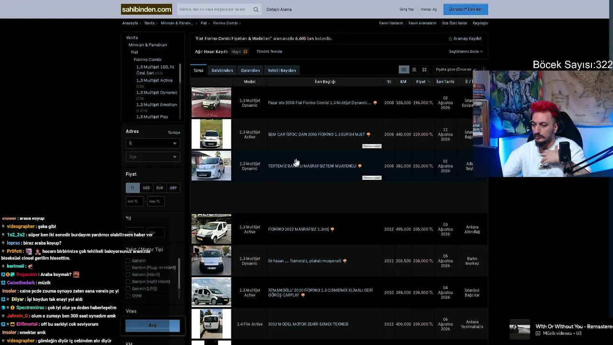
Task: Open the 'TERTEMİZ BAKIMLI MASRAFSIZ YENİ MUAYENELİ' listing
Action: 312,166
